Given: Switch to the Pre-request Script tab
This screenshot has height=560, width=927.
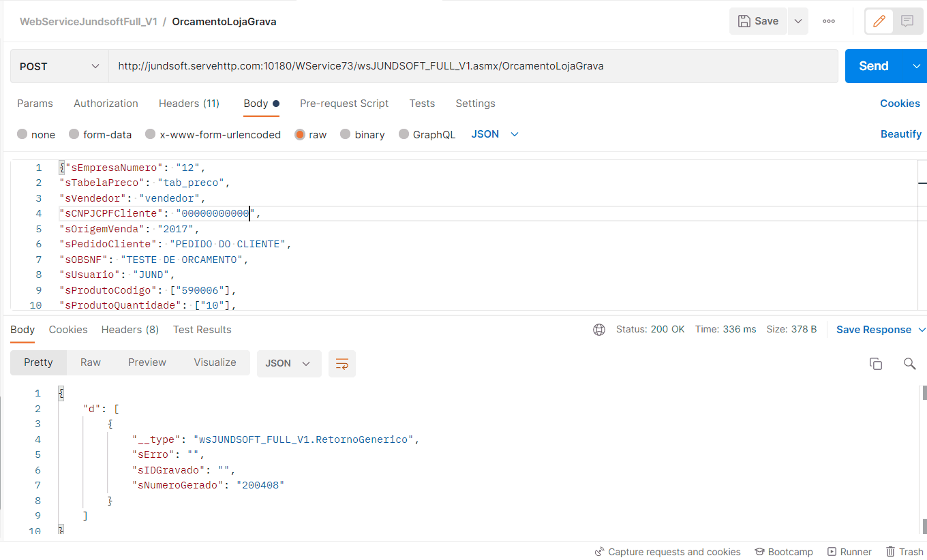Looking at the screenshot, I should click(x=344, y=104).
